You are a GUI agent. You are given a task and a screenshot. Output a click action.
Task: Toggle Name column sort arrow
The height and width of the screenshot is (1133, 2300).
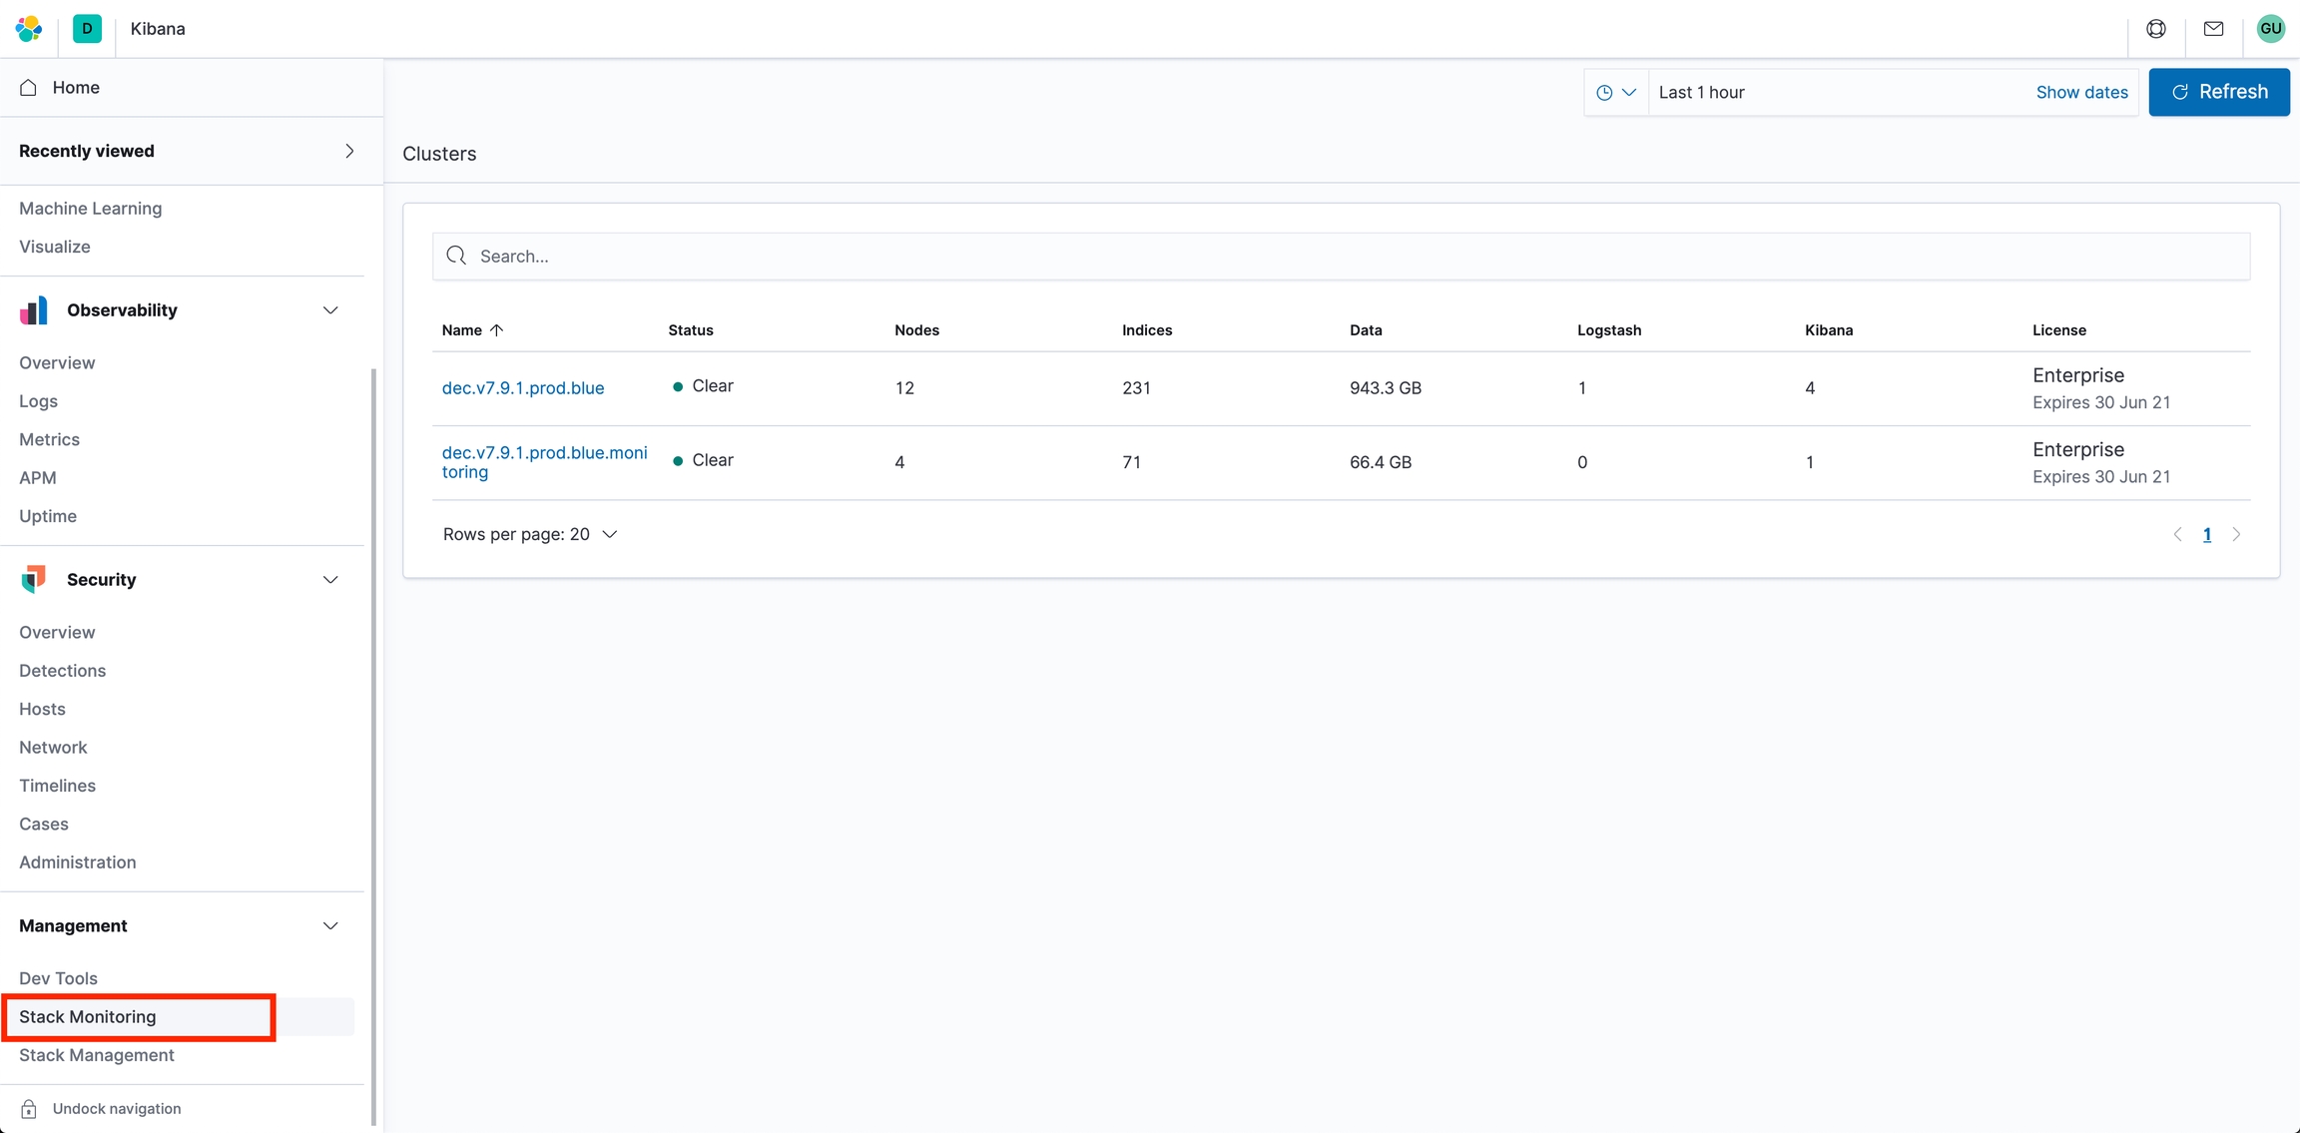point(496,330)
